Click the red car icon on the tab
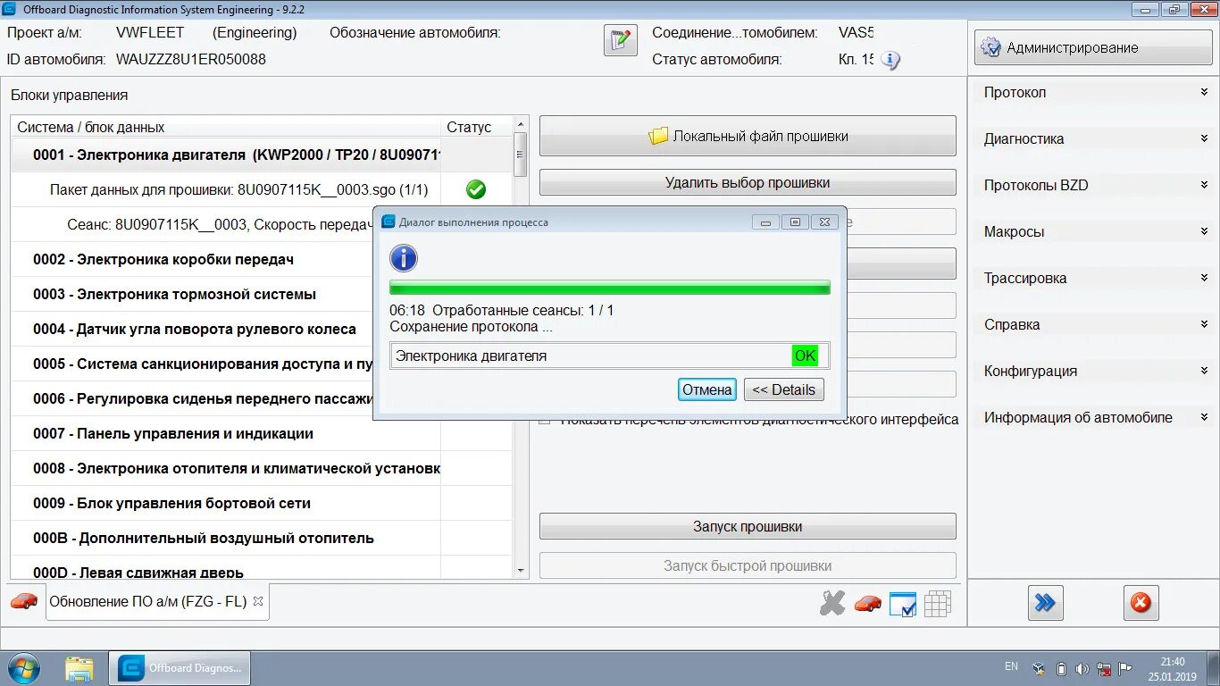 [24, 601]
